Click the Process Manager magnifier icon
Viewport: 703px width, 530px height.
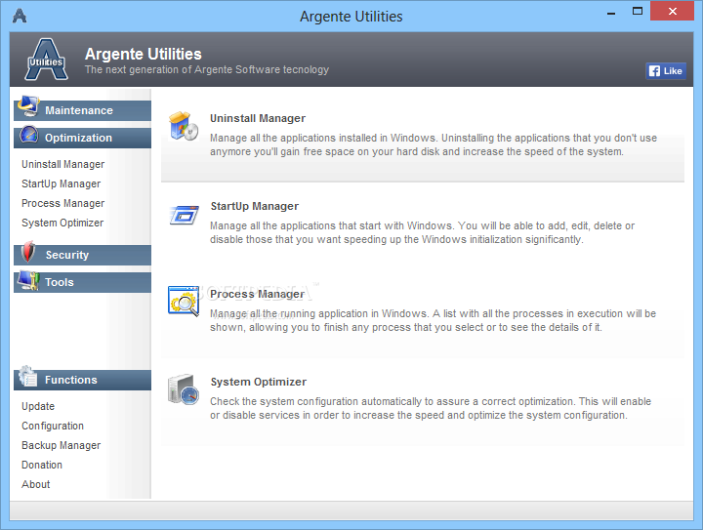(184, 301)
